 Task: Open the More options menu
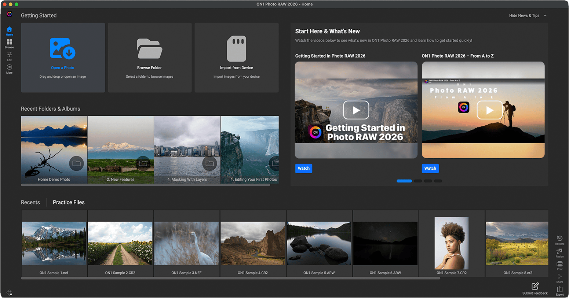coord(10,69)
